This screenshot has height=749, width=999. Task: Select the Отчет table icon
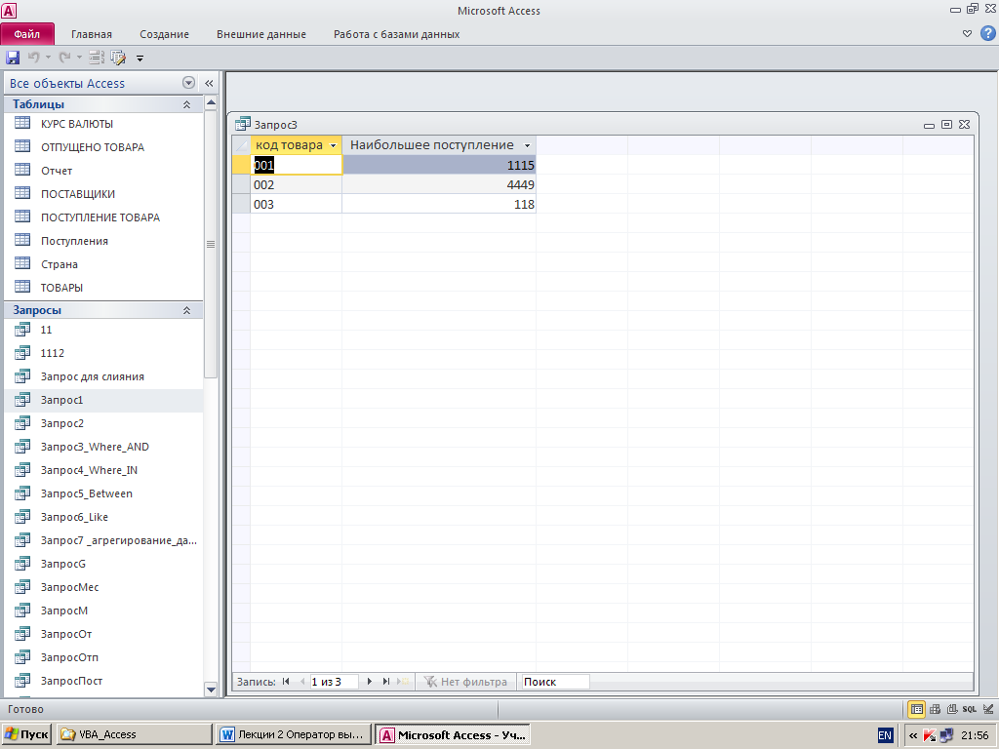(x=23, y=170)
